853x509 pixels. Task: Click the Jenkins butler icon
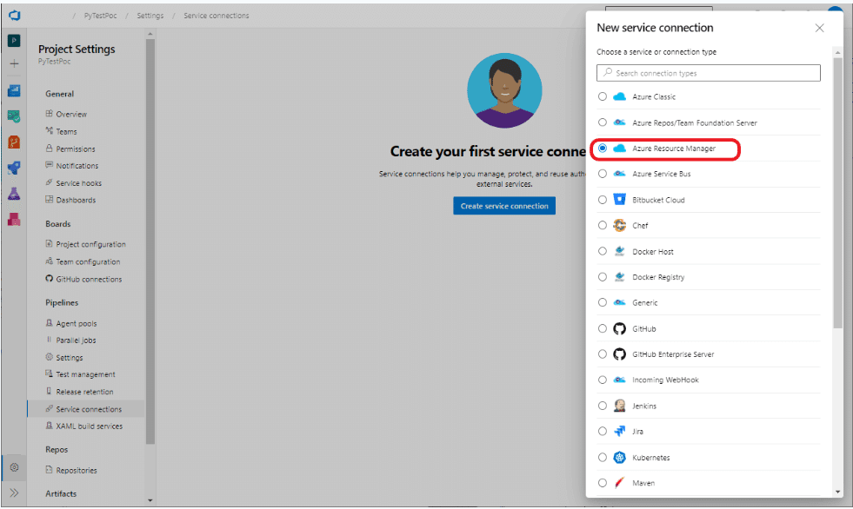click(x=620, y=406)
